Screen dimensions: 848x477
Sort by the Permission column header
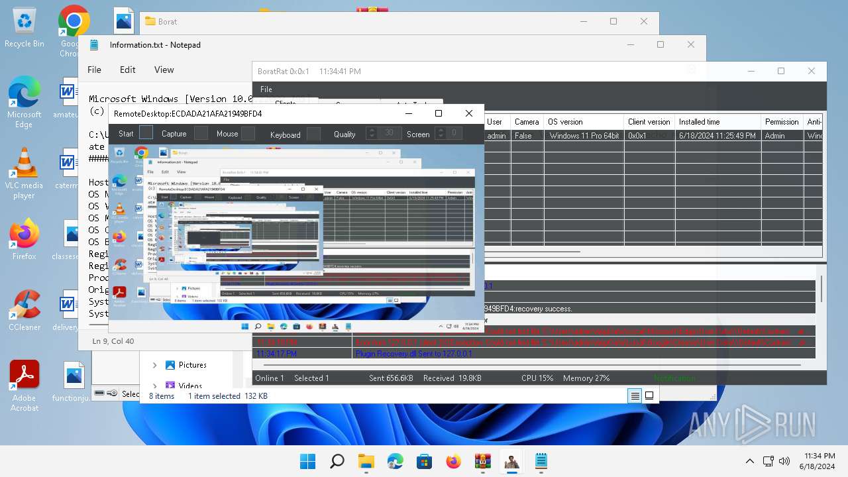tap(782, 122)
